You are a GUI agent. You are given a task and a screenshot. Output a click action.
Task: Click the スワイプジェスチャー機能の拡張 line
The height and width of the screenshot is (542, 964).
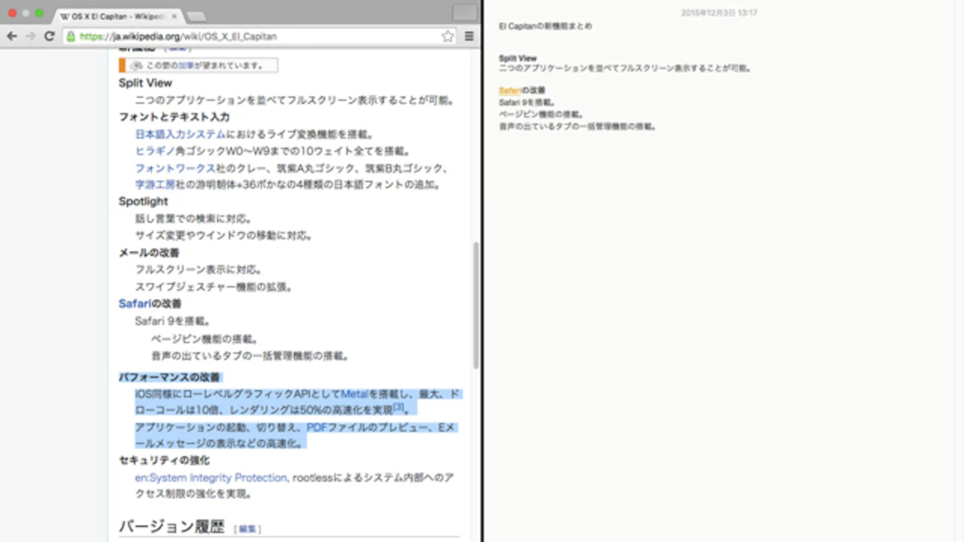pyautogui.click(x=213, y=287)
